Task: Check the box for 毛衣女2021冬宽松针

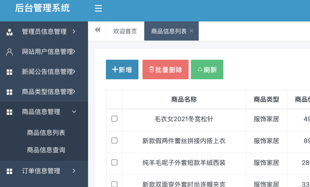Action: click(114, 119)
